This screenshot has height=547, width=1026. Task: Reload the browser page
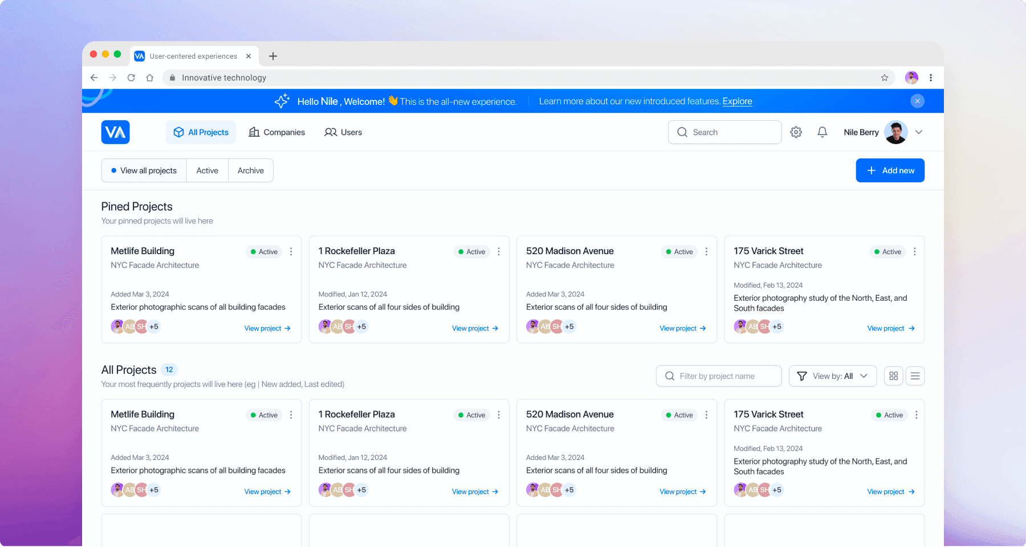131,77
